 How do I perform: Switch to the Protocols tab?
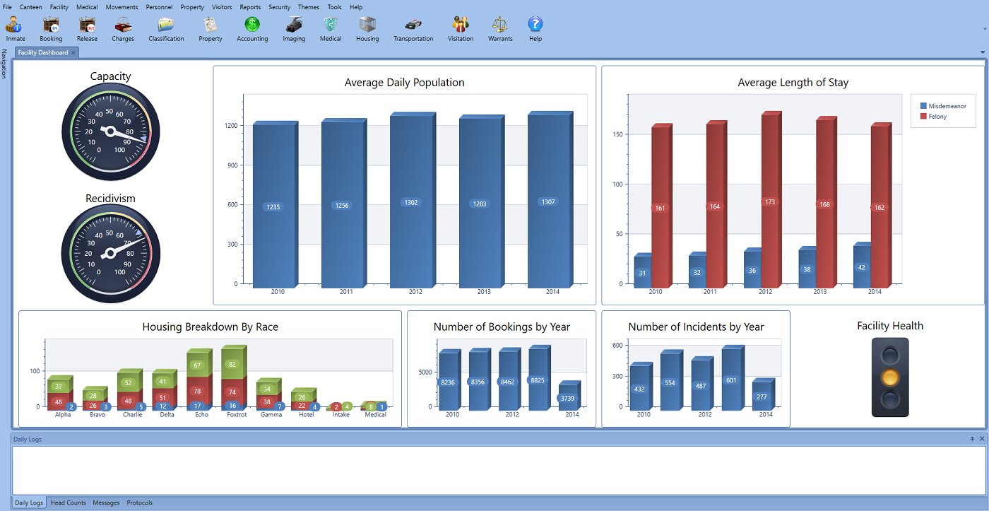pyautogui.click(x=140, y=503)
